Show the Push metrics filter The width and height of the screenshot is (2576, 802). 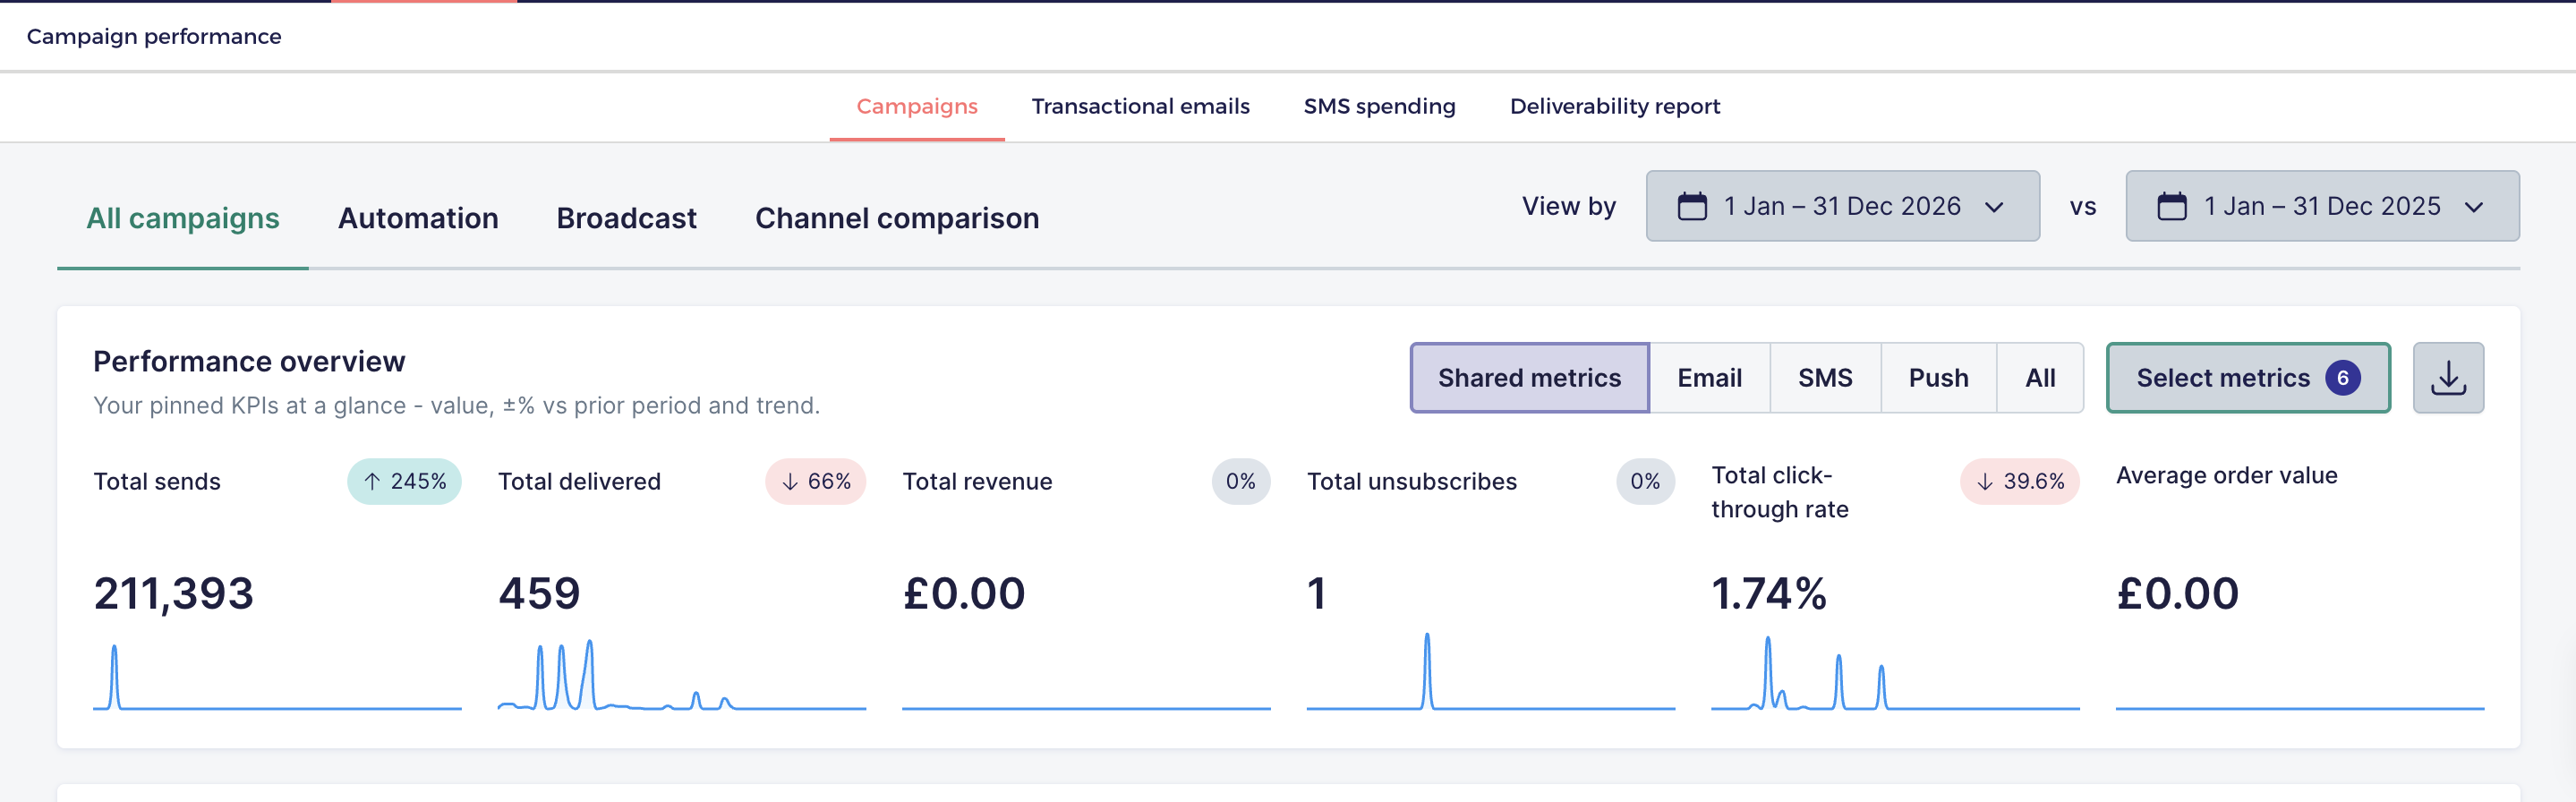[1938, 378]
